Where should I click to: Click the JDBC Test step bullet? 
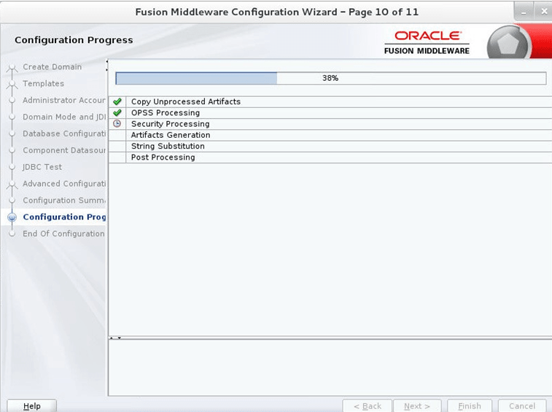12,167
